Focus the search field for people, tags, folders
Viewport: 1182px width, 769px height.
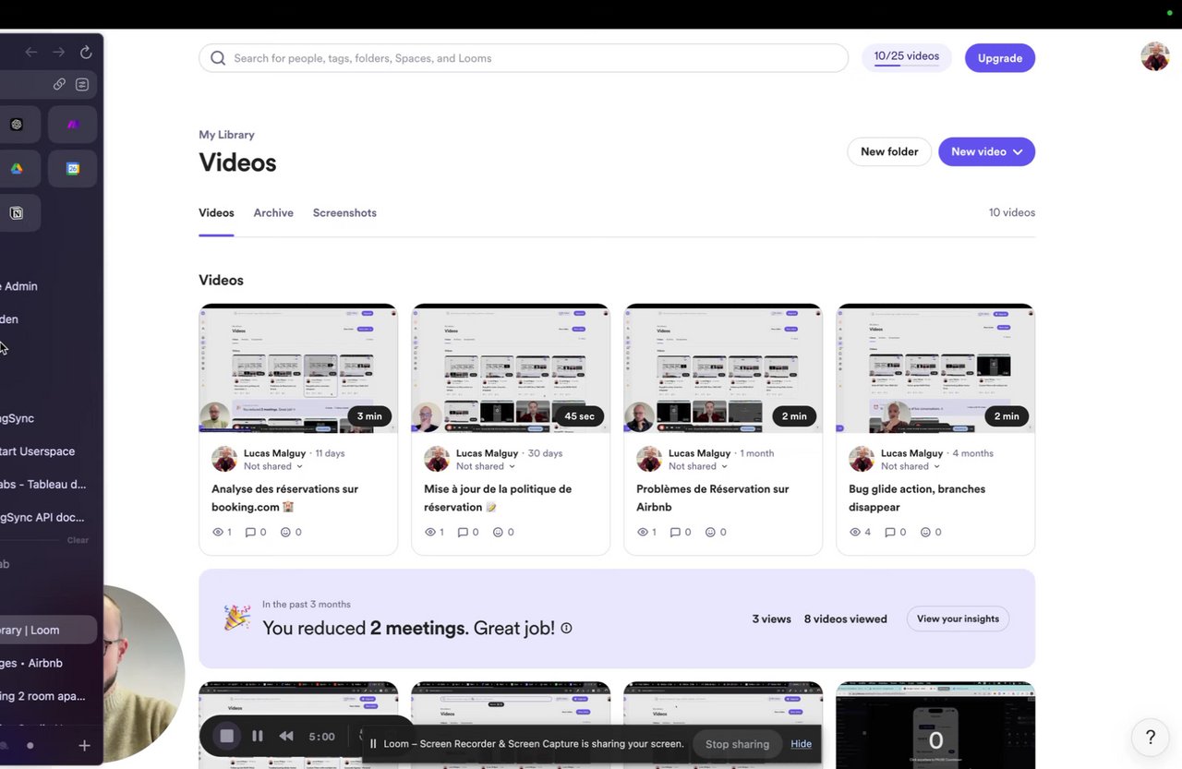pos(524,58)
